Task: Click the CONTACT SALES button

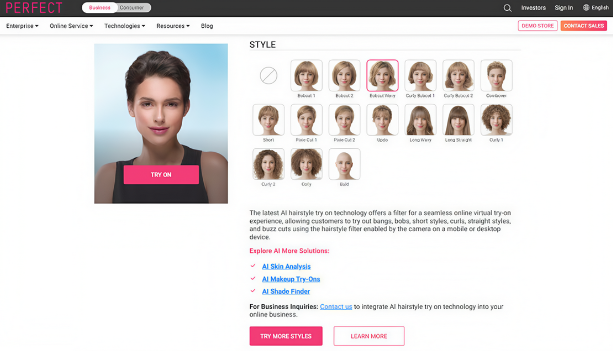Action: pyautogui.click(x=584, y=26)
